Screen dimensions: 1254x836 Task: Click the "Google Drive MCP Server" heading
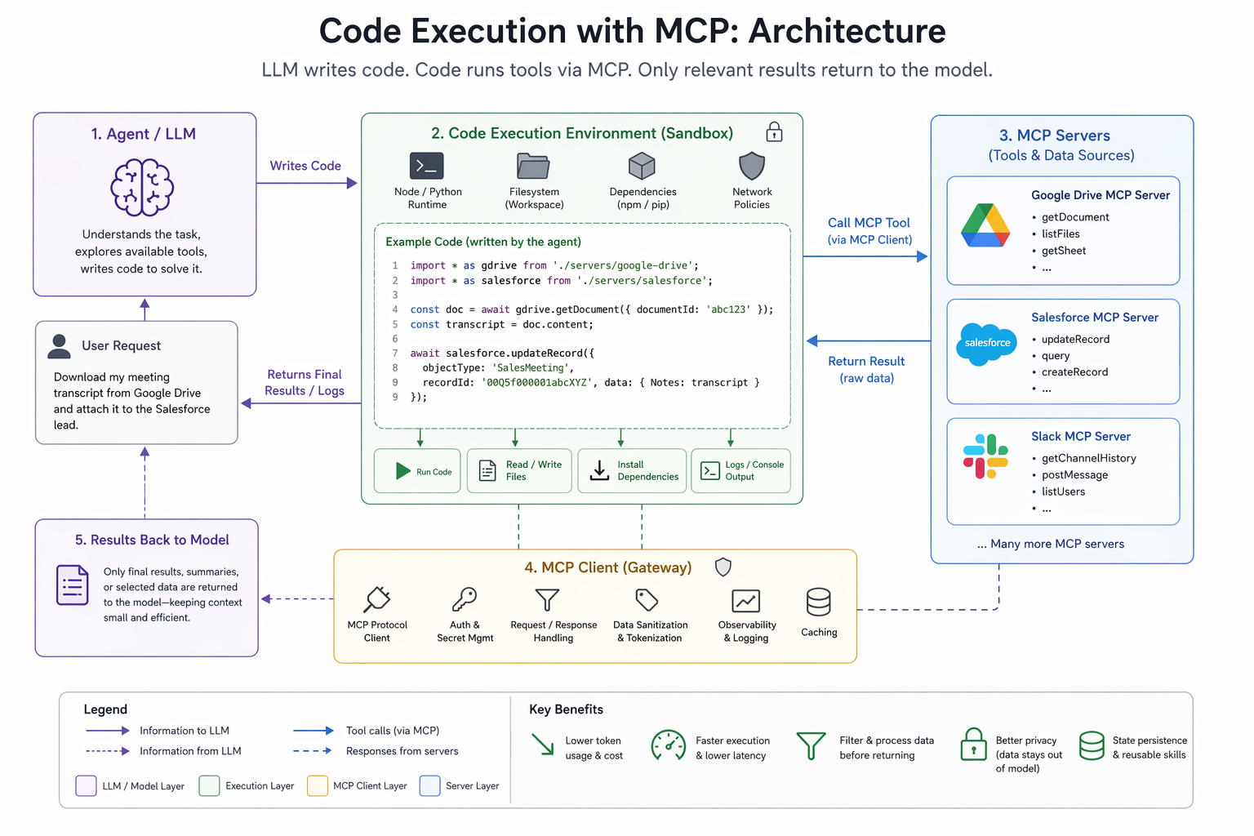[1101, 195]
